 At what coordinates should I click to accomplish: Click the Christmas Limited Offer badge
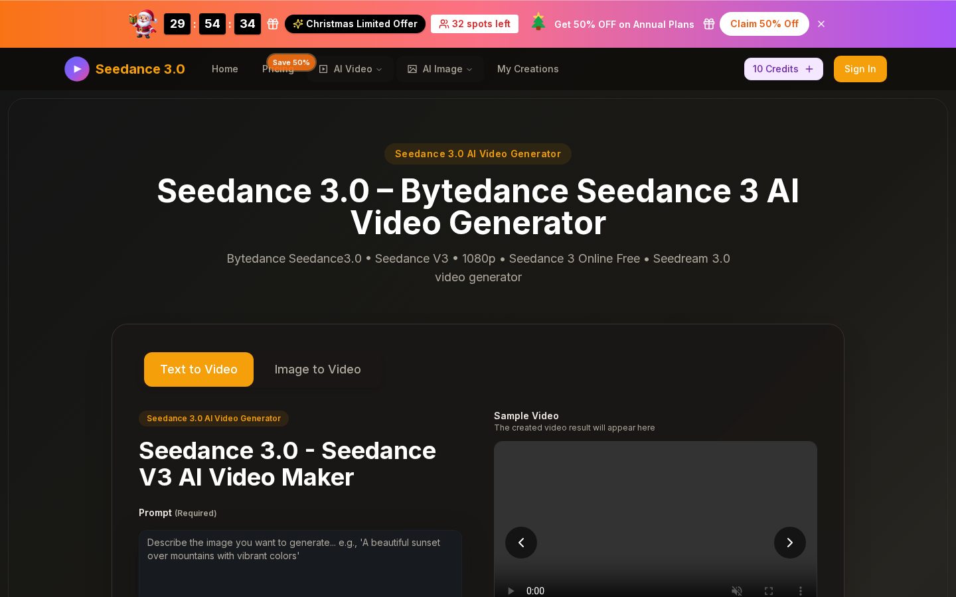click(x=355, y=24)
